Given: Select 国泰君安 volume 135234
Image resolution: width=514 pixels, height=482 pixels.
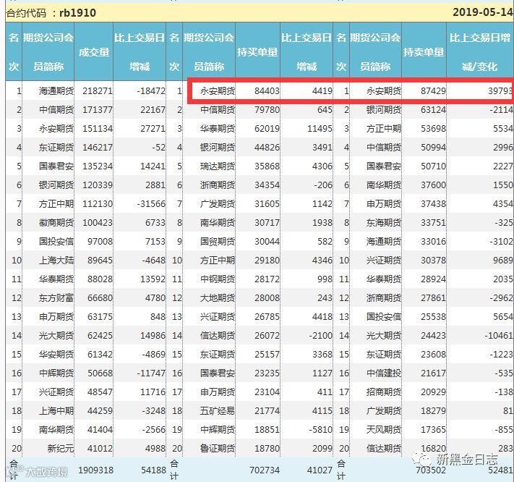Looking at the screenshot, I should pyautogui.click(x=98, y=166).
